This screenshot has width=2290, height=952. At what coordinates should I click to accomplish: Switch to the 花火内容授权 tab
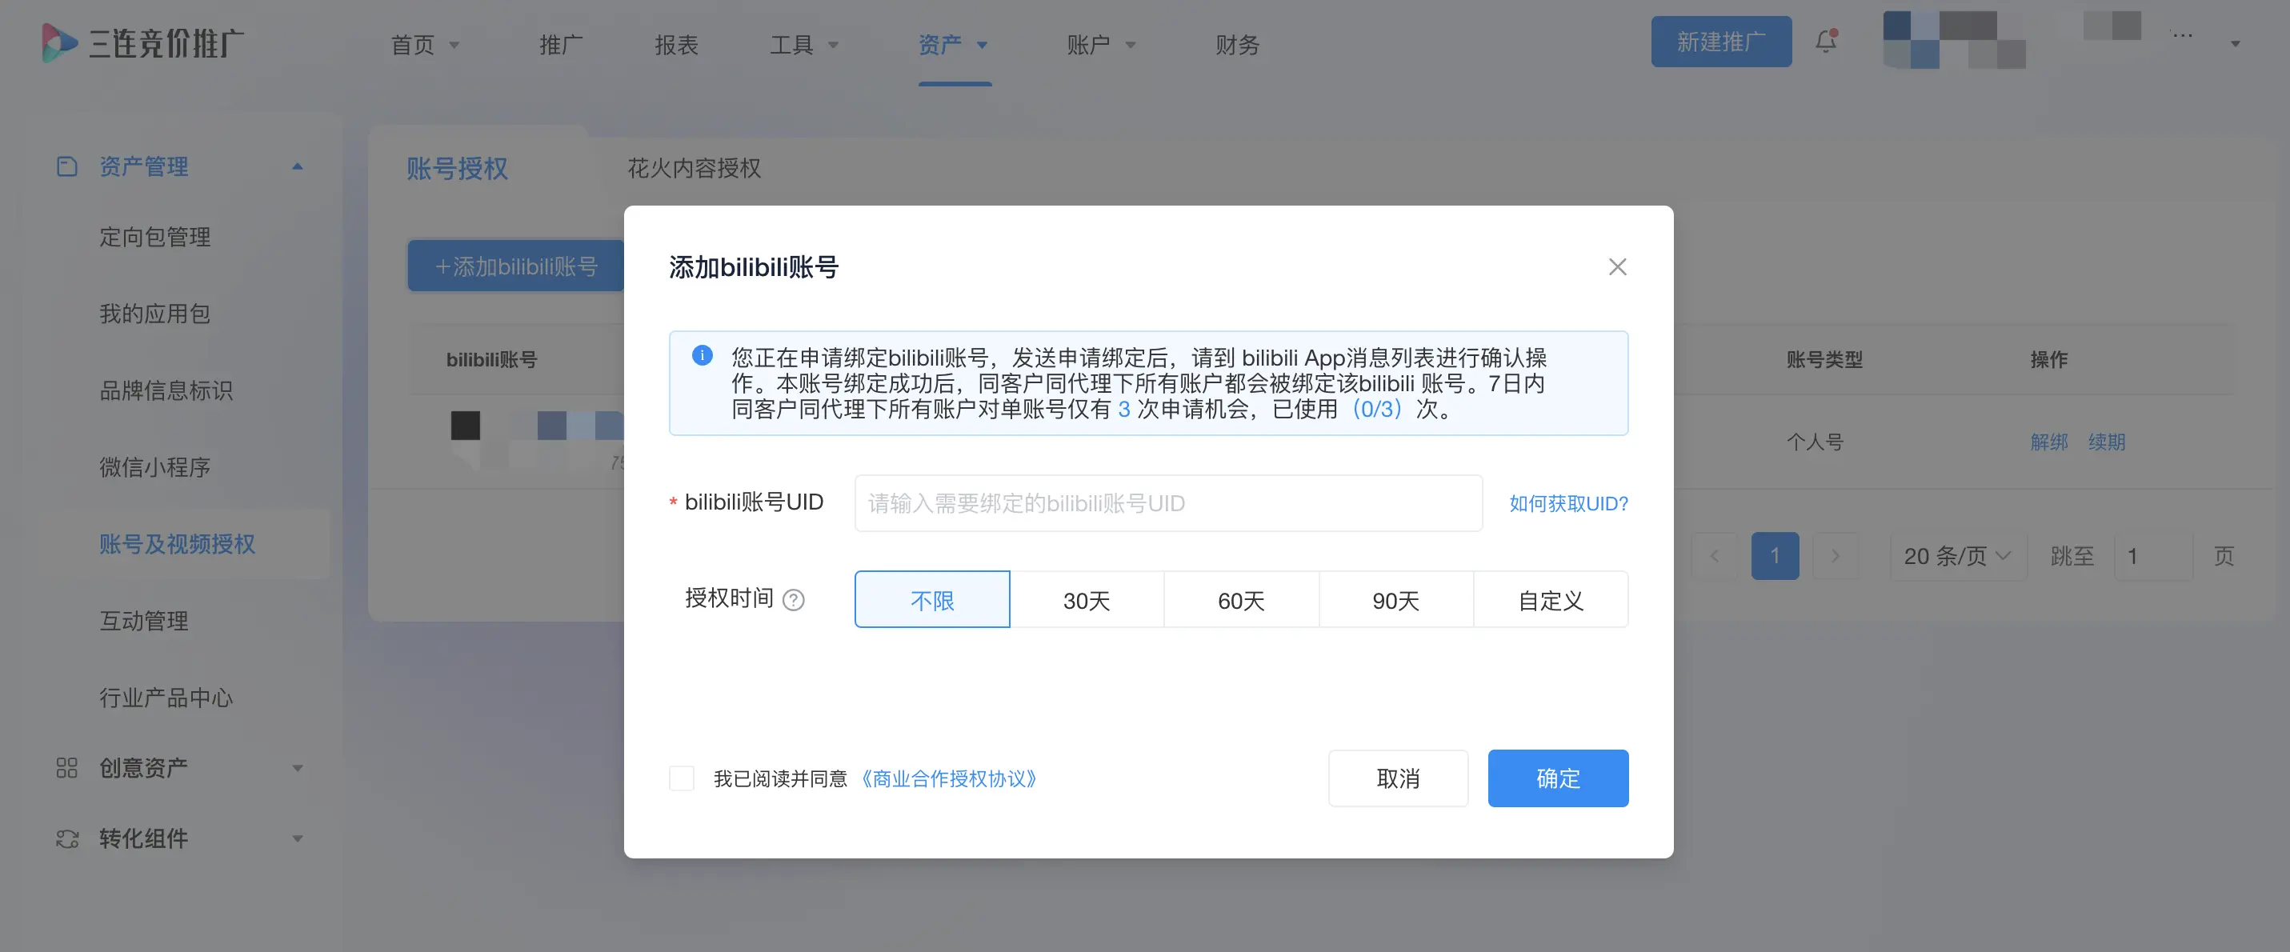coord(695,168)
